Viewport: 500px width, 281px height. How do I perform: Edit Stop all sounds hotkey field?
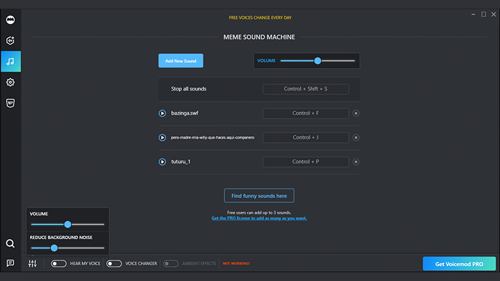point(306,89)
